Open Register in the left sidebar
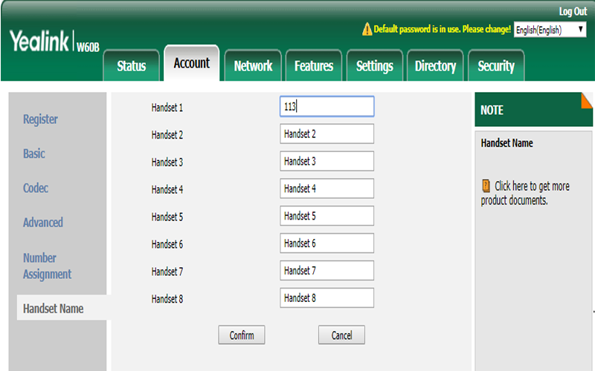Screen dimensions: 595x371 (x=40, y=119)
